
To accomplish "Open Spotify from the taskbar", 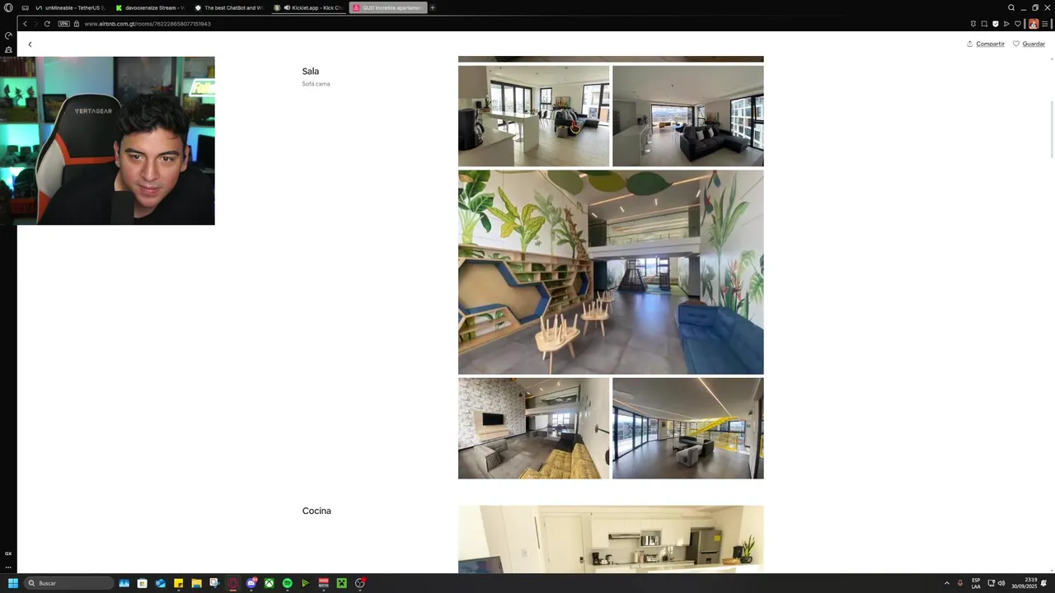I will pyautogui.click(x=287, y=583).
